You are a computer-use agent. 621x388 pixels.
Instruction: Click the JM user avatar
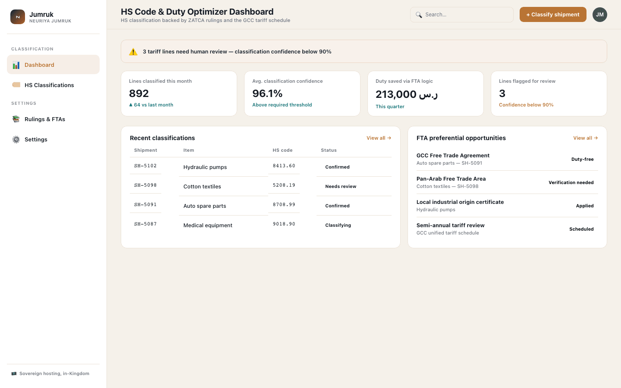point(600,15)
